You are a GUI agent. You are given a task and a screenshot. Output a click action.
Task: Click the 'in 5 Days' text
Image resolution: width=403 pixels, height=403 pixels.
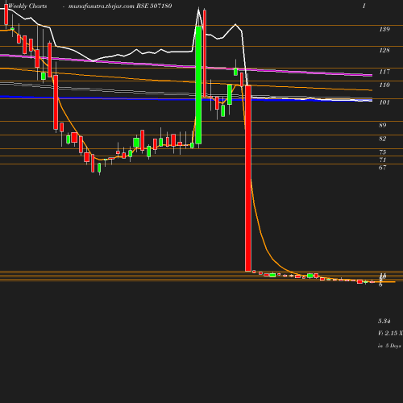click(x=389, y=346)
